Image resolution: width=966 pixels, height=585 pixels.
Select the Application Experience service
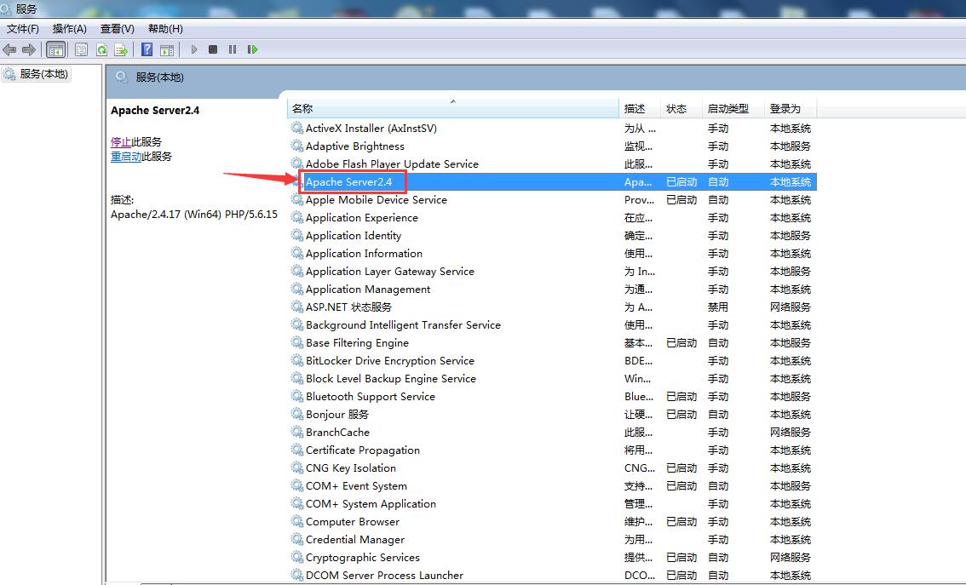pyautogui.click(x=553, y=217)
